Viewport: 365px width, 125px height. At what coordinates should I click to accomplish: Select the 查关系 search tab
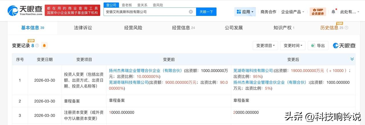tap(142, 5)
